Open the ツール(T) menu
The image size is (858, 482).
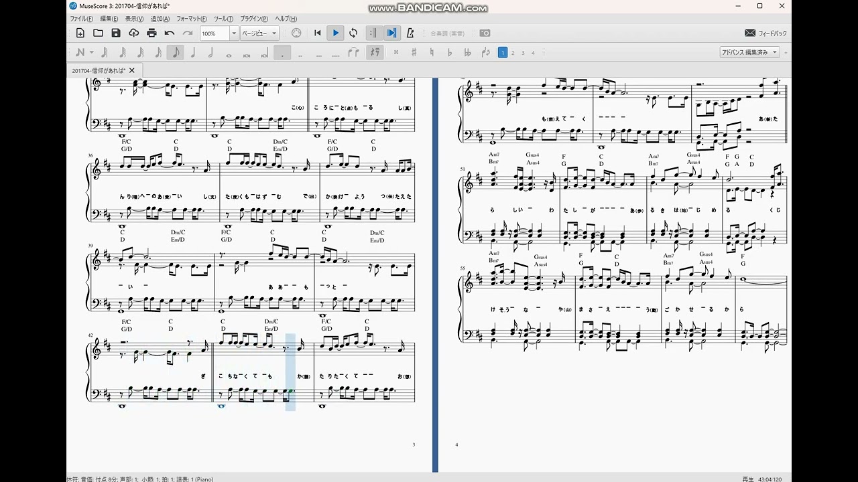click(224, 19)
